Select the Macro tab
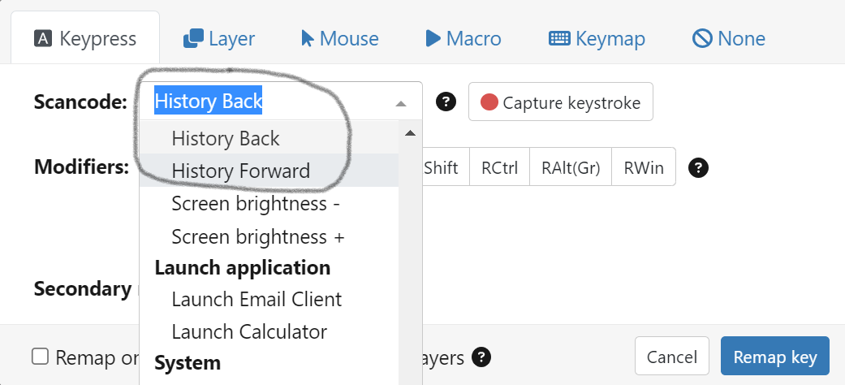Screen dimensions: 845x385 point(463,38)
